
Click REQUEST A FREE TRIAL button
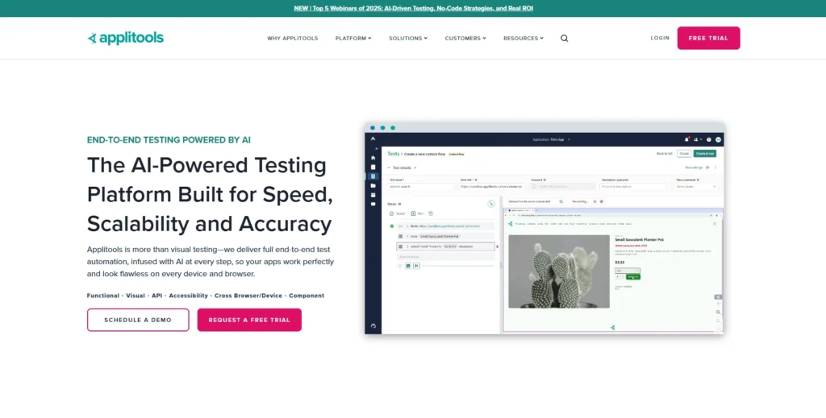point(249,320)
